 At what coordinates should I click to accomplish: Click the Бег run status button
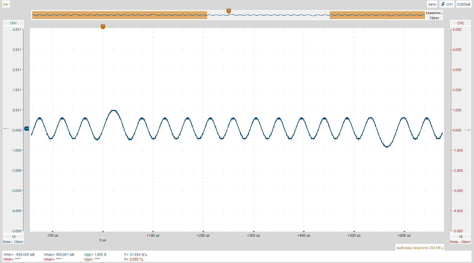[6, 4]
